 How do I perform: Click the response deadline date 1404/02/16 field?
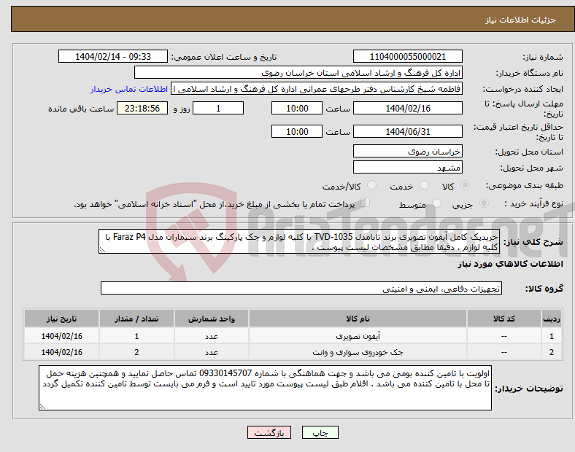coord(407,109)
